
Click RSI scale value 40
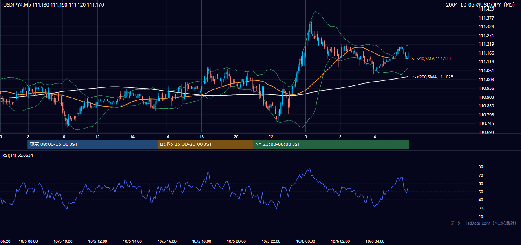click(481, 200)
